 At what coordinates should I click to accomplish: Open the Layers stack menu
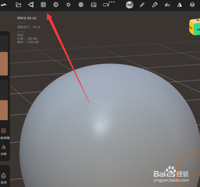(x=192, y=5)
